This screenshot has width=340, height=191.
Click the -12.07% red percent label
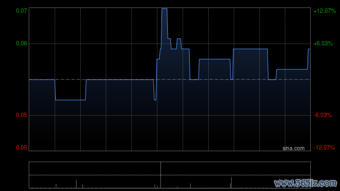(x=324, y=147)
